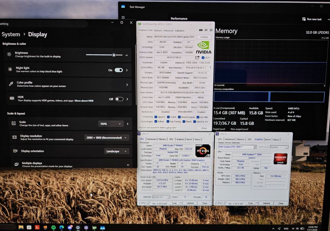Click the BIOS export share icon in GPU-Z

pyautogui.click(x=197, y=57)
